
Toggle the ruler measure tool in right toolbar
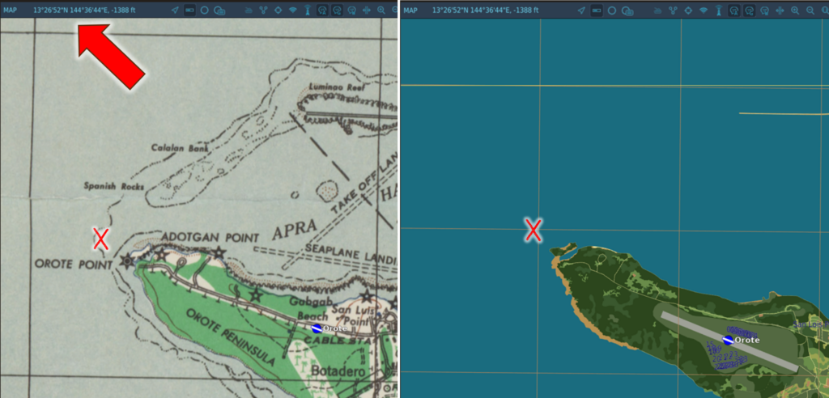[597, 11]
